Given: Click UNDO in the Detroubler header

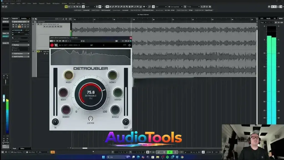Looking at the screenshot, I should click(x=71, y=45).
